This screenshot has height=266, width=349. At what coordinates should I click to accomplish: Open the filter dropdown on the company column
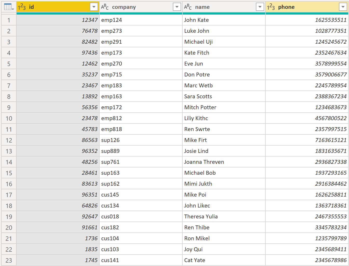(x=177, y=7)
